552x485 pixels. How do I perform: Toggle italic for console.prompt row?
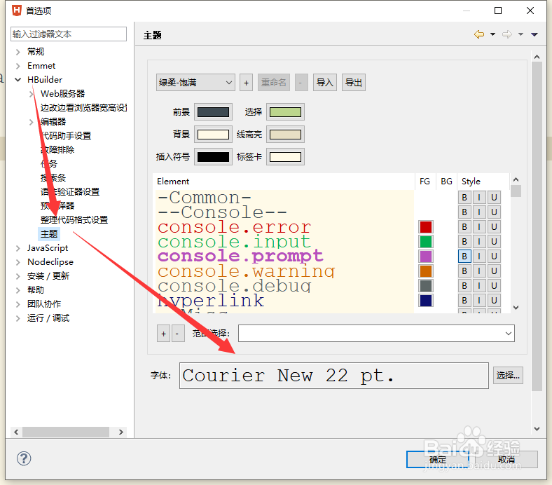479,257
